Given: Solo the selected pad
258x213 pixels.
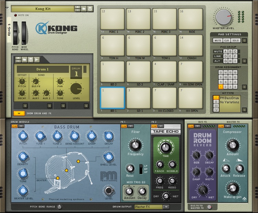Looking at the screenshot, I should point(235,40).
